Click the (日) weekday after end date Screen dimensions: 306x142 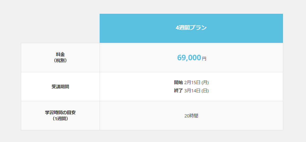click(205, 91)
